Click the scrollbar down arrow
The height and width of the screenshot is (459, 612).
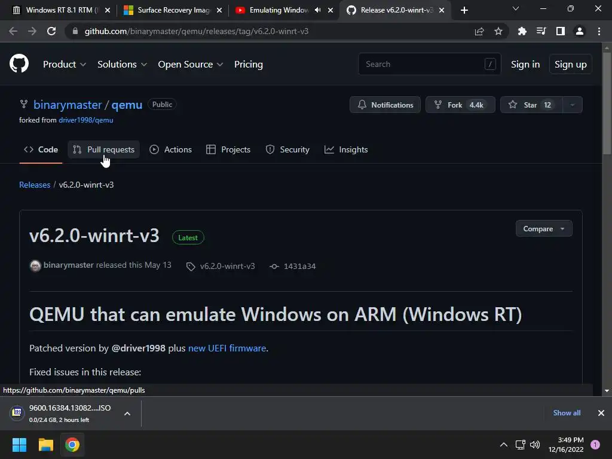point(606,391)
